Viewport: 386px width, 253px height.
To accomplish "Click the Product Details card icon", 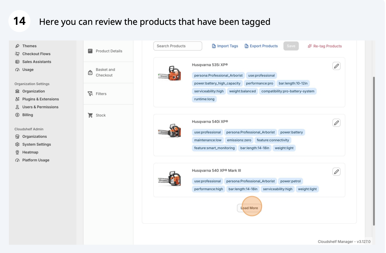I will pyautogui.click(x=90, y=51).
